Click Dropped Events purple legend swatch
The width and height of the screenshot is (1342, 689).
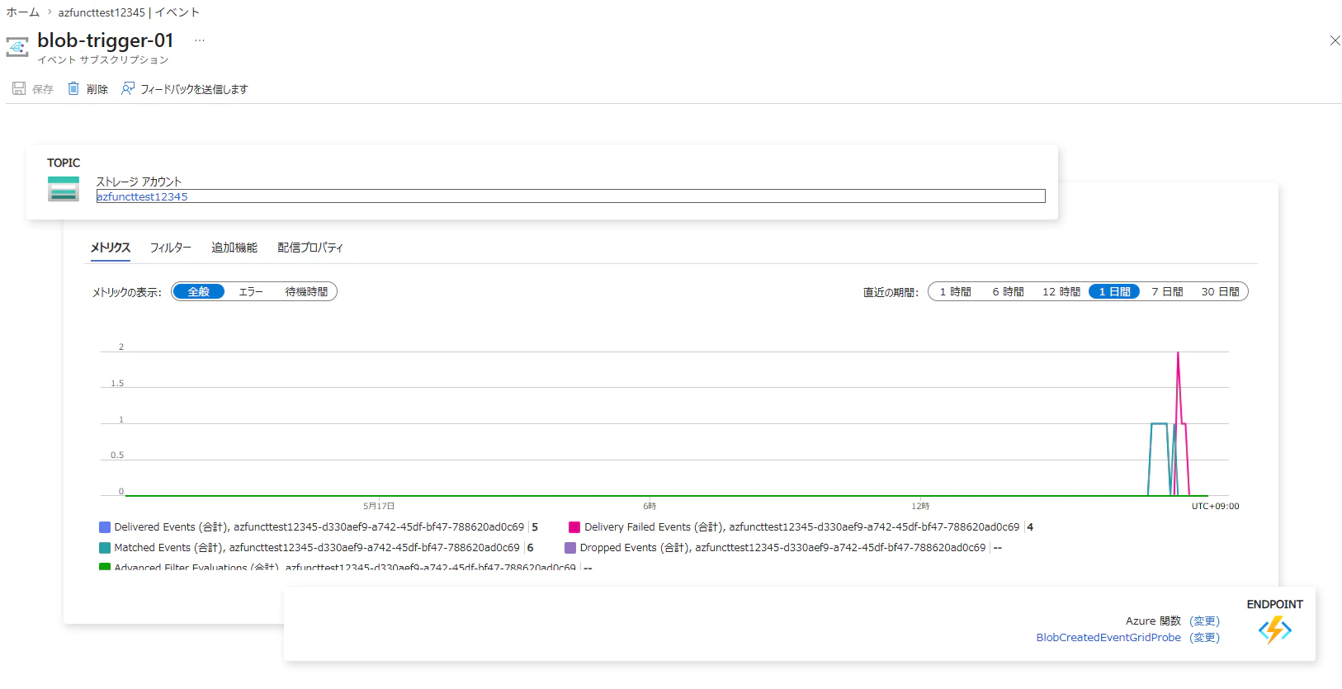[x=570, y=548]
